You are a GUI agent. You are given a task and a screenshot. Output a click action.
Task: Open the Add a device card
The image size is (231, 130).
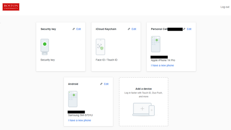coord(143,102)
